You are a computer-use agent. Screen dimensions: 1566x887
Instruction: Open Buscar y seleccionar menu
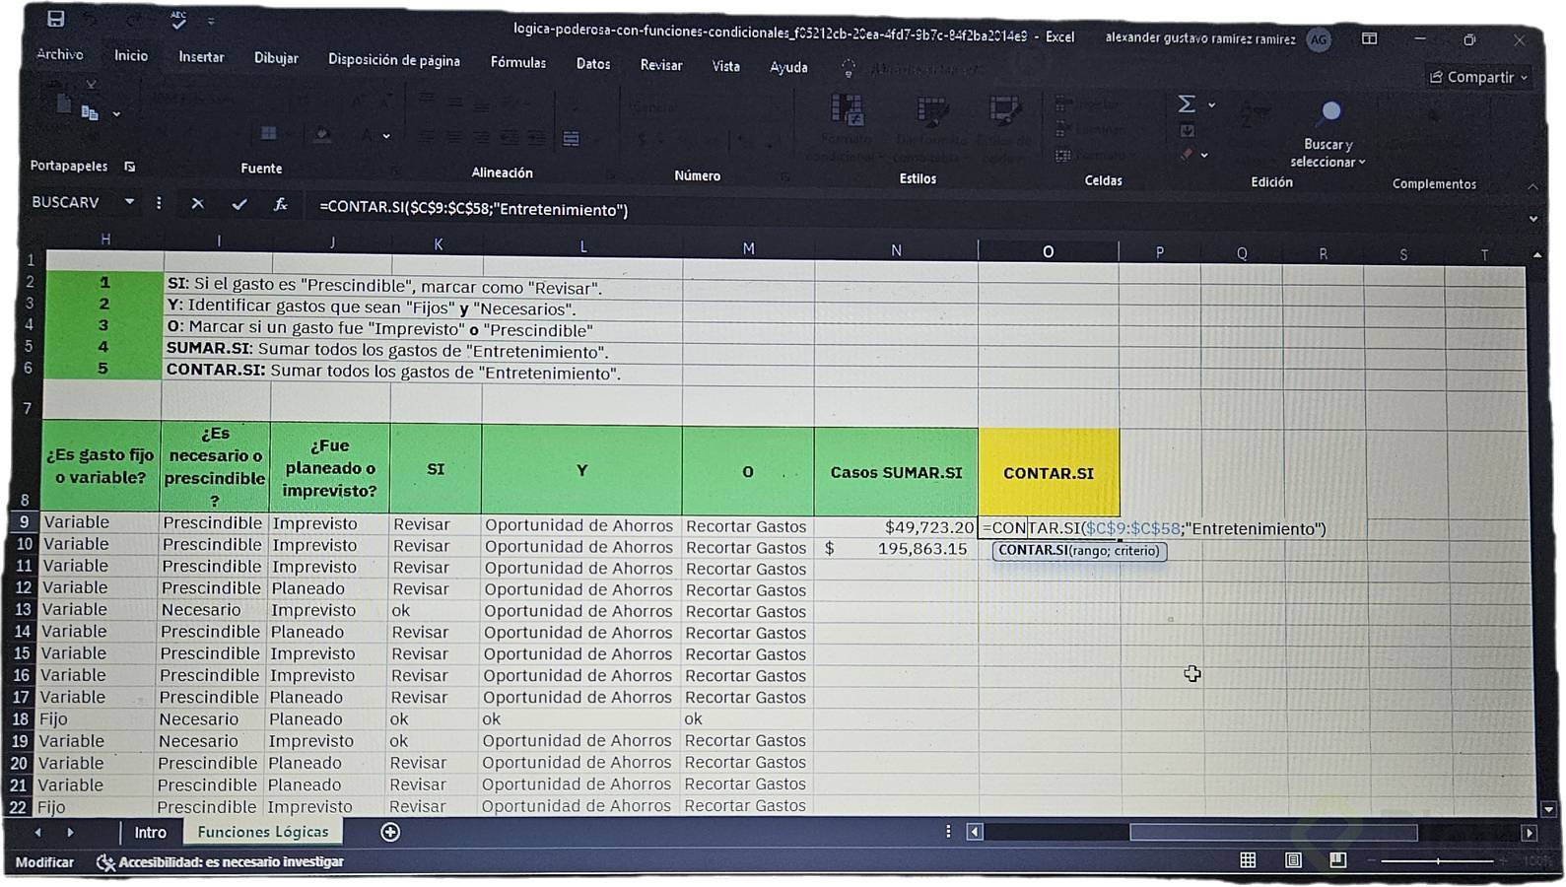tap(1328, 134)
